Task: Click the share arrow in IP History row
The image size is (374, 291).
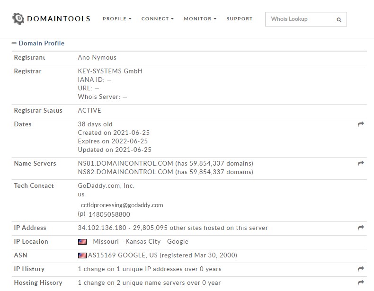Action: 361,269
